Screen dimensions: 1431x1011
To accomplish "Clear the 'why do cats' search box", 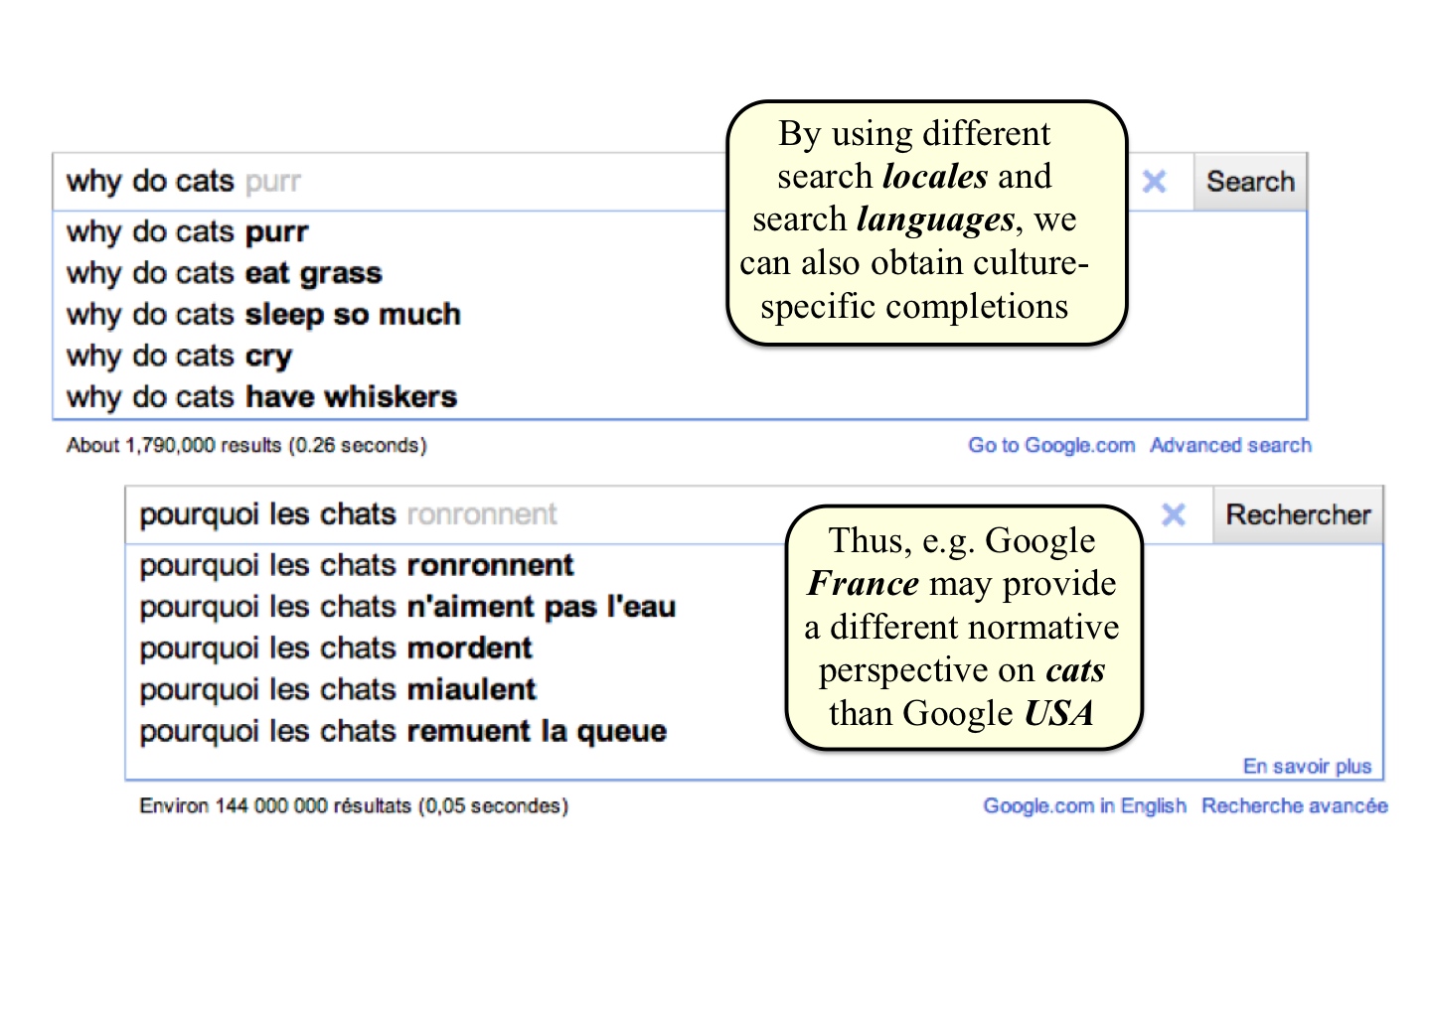I will coord(1154,182).
